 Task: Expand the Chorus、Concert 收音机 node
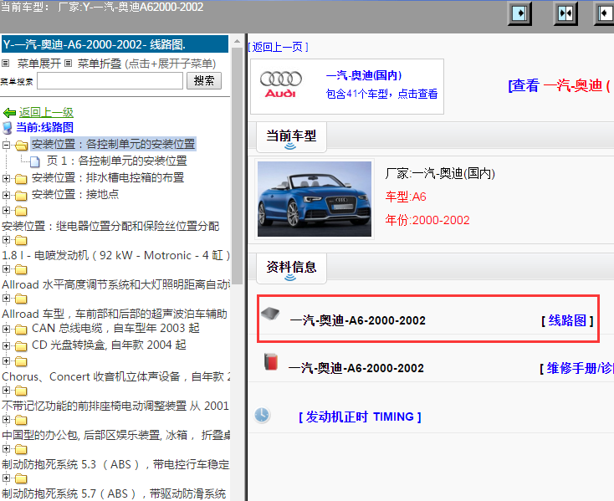click(x=6, y=360)
